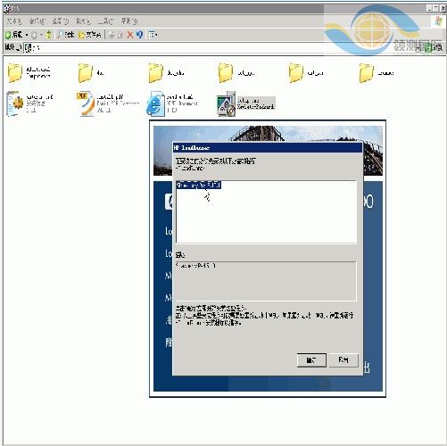Image resolution: width=447 pixels, height=446 pixels.
Task: Expand the Back button history arrow
Action: (x=27, y=35)
